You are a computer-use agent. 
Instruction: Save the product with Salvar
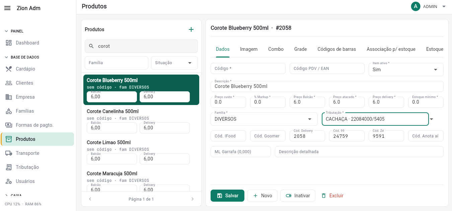coord(227,196)
